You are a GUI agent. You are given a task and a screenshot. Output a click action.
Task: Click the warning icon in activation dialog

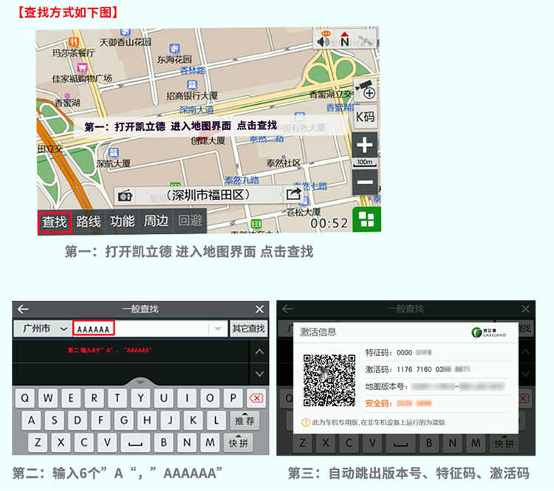point(306,422)
